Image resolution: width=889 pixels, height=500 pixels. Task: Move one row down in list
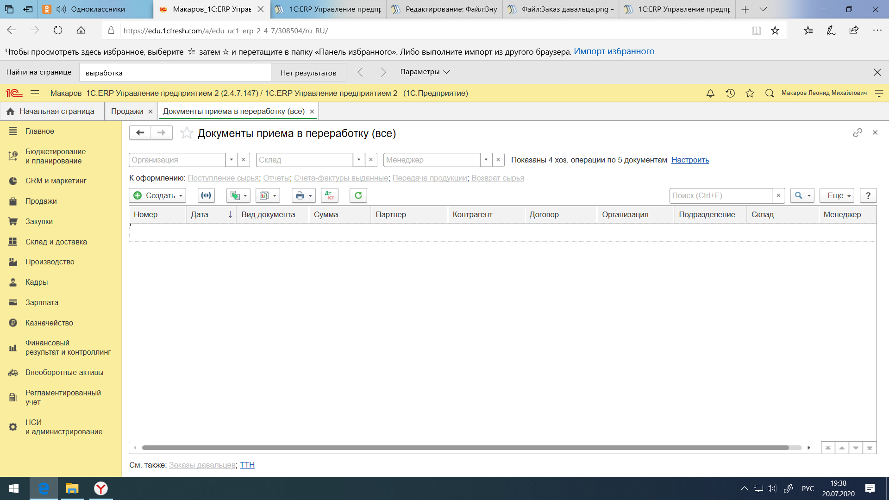856,448
